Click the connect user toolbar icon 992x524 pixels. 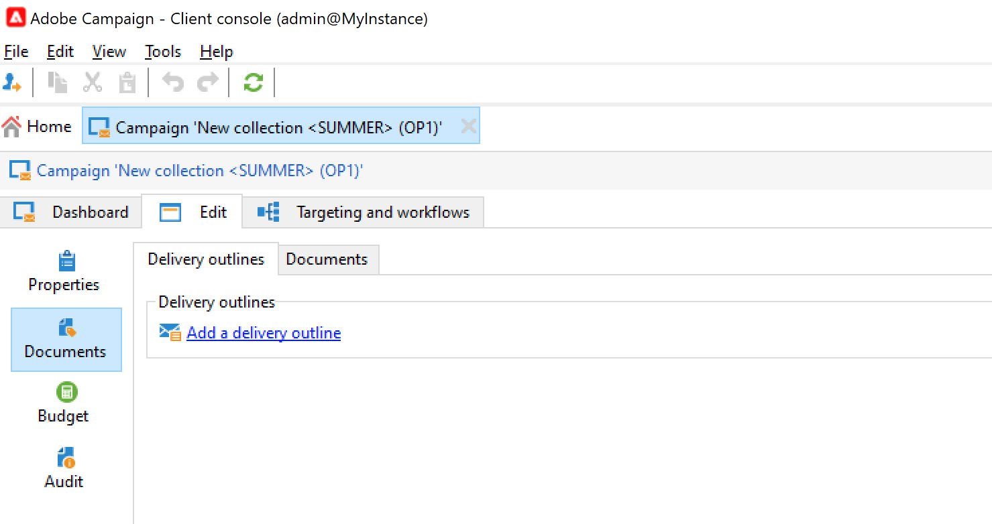pos(12,82)
